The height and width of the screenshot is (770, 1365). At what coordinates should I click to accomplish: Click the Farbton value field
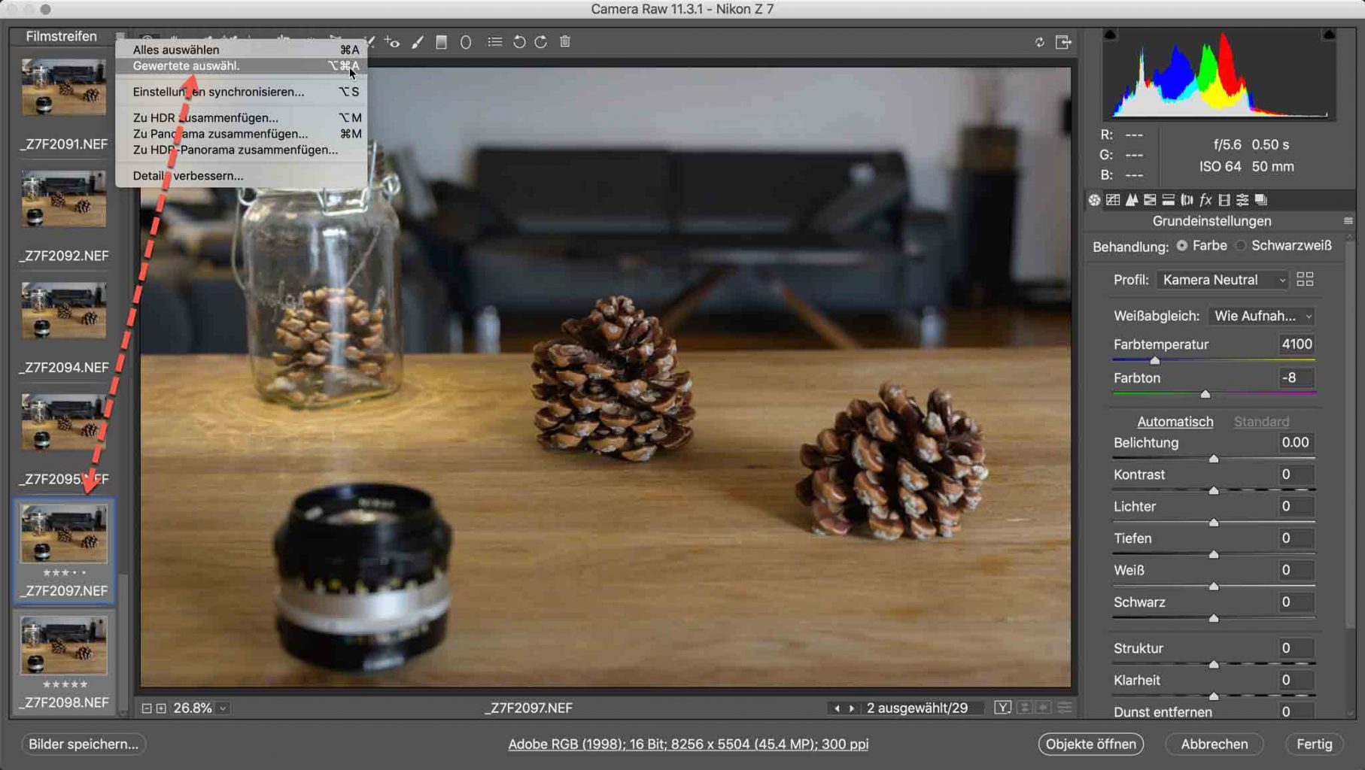coord(1295,378)
